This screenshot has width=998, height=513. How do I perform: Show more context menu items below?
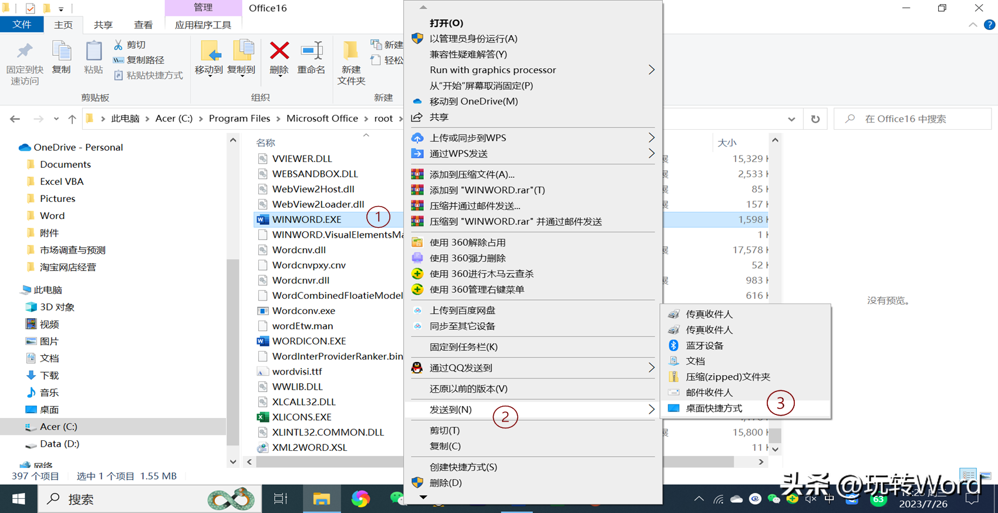[x=423, y=497]
